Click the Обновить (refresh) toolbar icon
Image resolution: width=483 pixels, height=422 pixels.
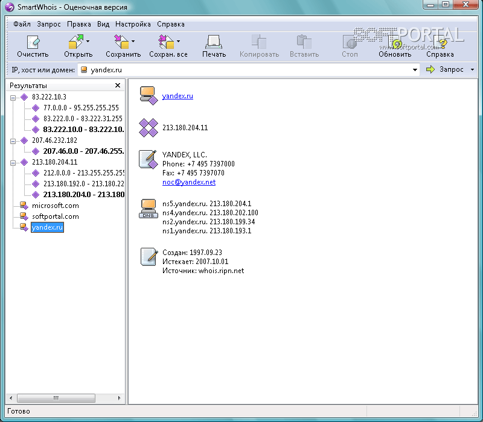pos(395,42)
